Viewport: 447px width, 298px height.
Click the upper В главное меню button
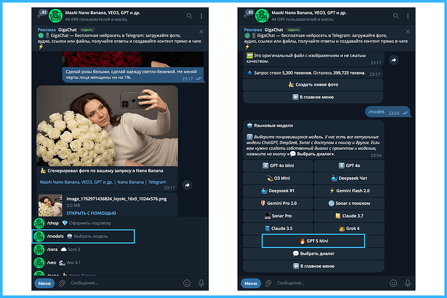coord(313,97)
